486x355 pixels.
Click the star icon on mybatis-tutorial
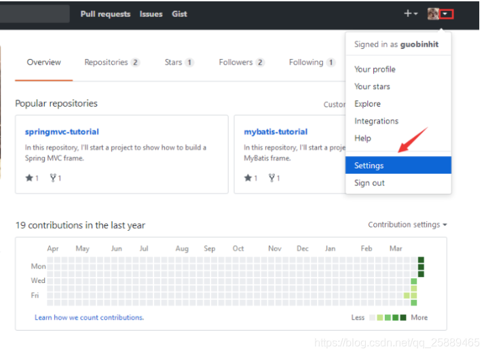click(x=248, y=178)
